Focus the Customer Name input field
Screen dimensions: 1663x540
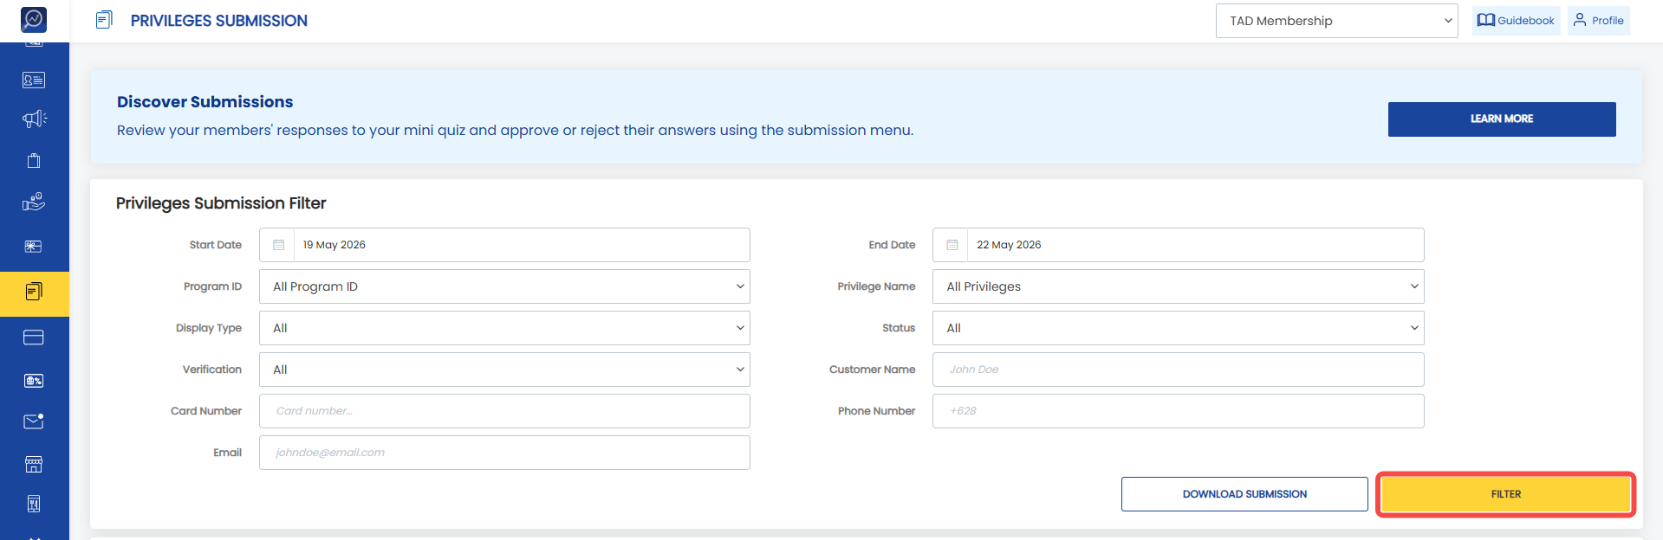[x=1178, y=370]
